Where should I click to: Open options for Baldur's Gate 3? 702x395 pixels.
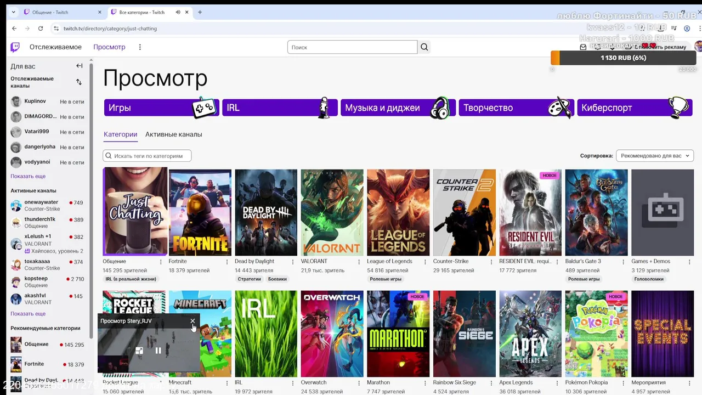[x=624, y=262]
